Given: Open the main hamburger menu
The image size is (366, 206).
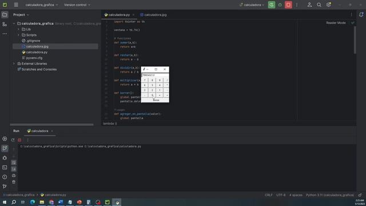Looking at the screenshot, I should (x=16, y=5).
